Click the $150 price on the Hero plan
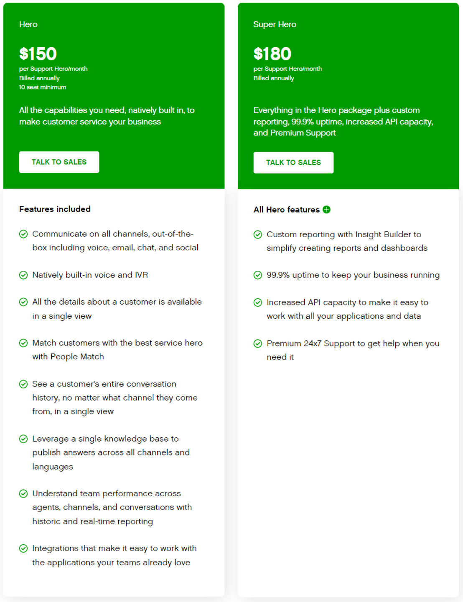463x602 pixels. point(37,54)
